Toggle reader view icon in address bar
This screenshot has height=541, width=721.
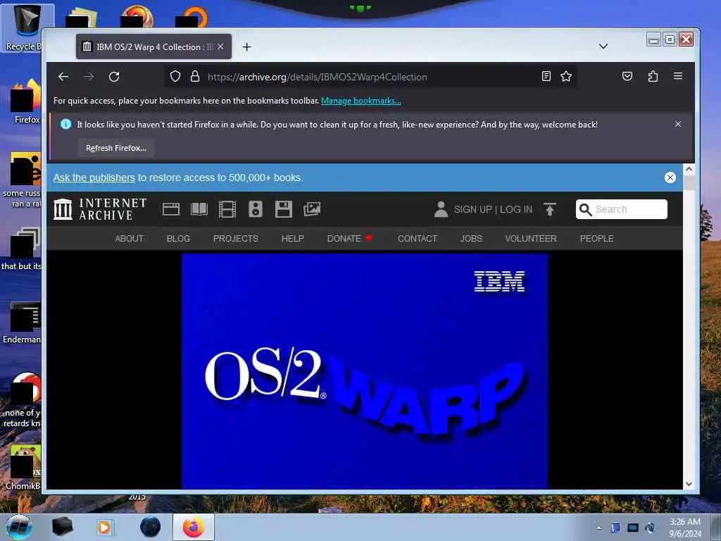[546, 76]
